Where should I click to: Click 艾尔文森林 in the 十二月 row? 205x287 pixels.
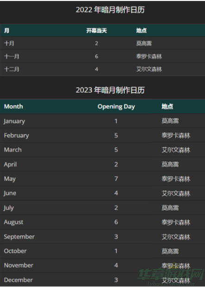pyautogui.click(x=149, y=69)
